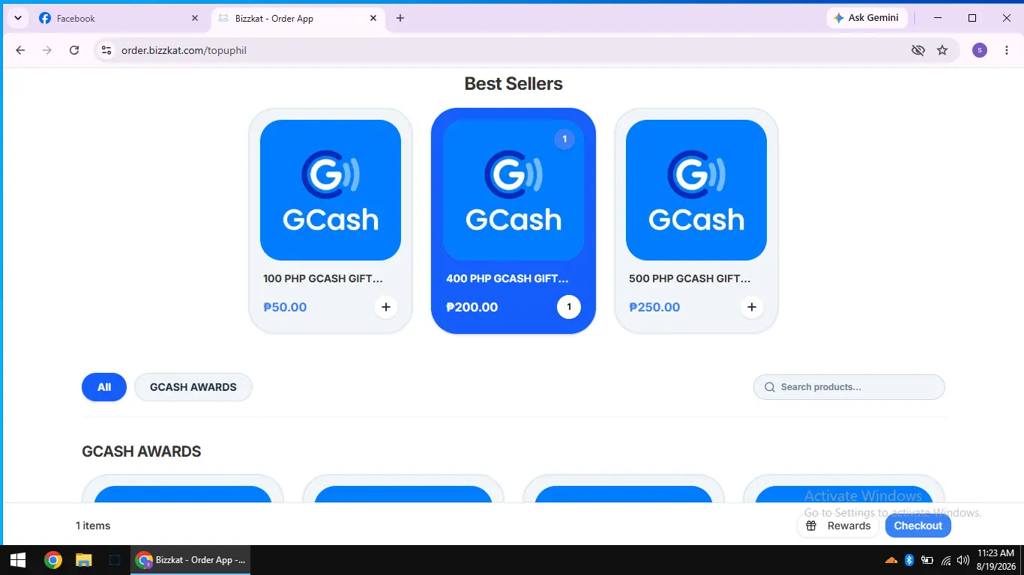This screenshot has width=1024, height=575.
Task: Open network settings from the tray
Action: point(946,560)
